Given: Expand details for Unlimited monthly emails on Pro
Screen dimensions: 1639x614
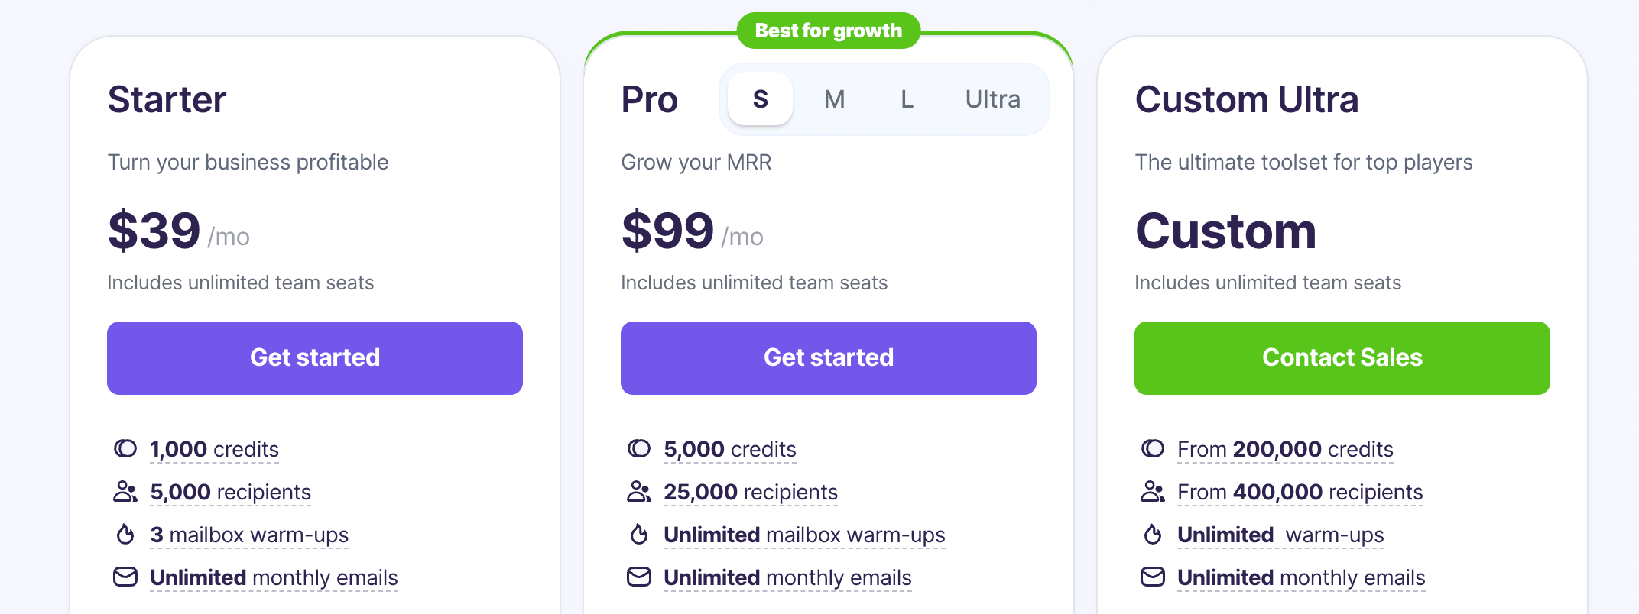Looking at the screenshot, I should (x=787, y=577).
